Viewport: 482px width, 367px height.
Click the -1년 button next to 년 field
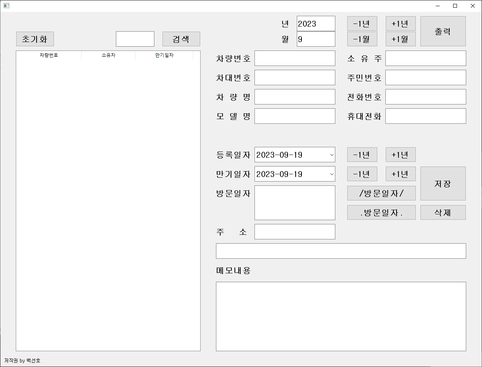point(362,24)
